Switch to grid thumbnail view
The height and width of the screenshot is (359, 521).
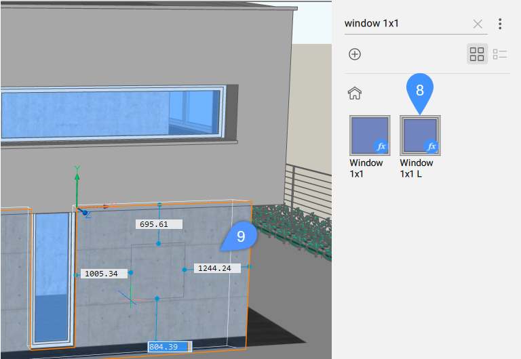[x=477, y=54]
